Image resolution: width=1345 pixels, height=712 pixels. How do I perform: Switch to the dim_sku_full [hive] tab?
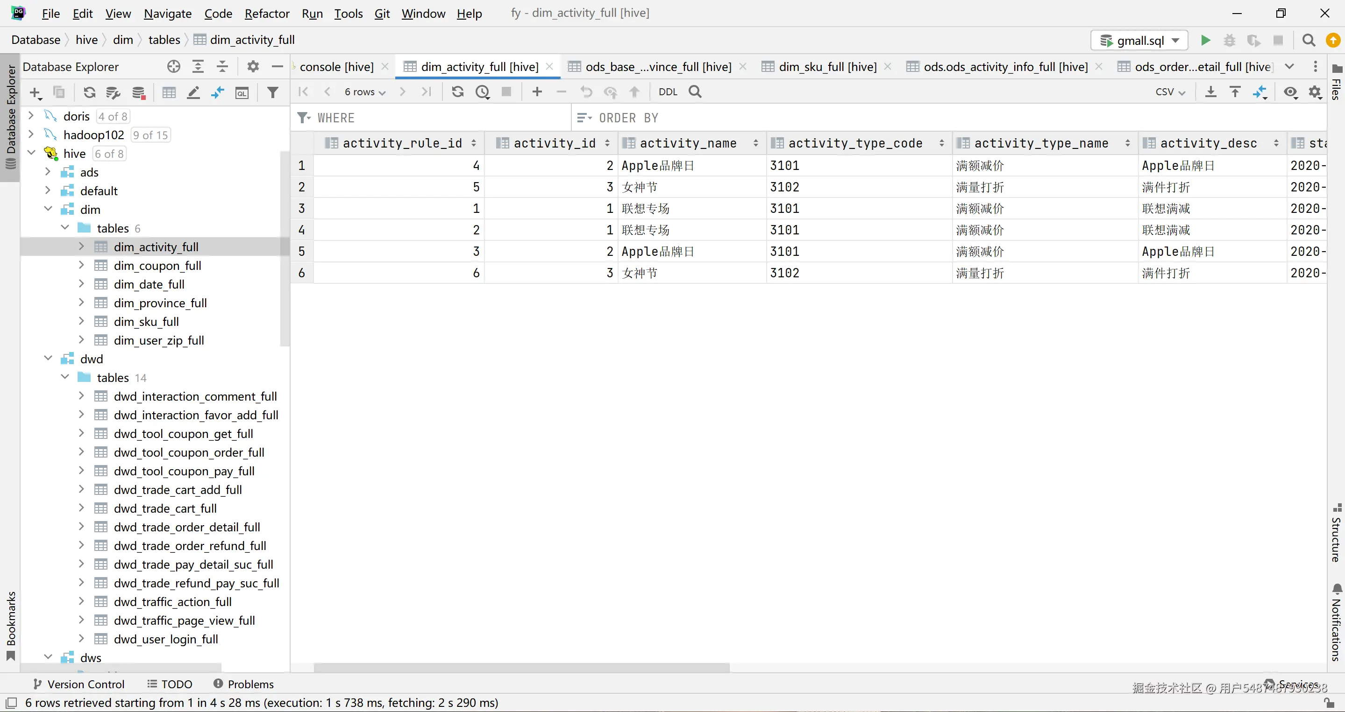[x=827, y=67]
